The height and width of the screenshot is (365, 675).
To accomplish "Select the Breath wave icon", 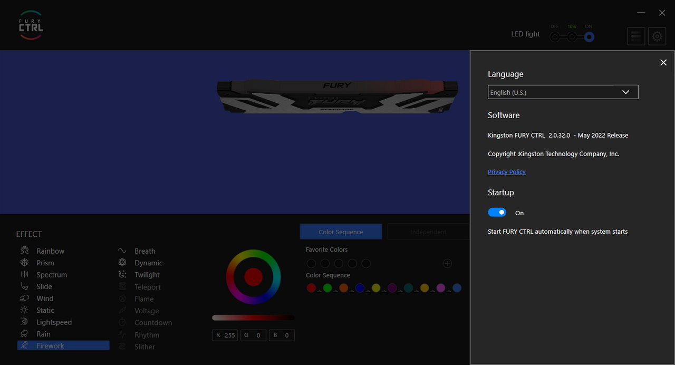I will click(122, 251).
